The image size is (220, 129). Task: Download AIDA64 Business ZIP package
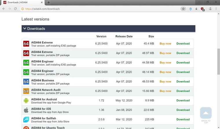pyautogui.click(x=183, y=81)
